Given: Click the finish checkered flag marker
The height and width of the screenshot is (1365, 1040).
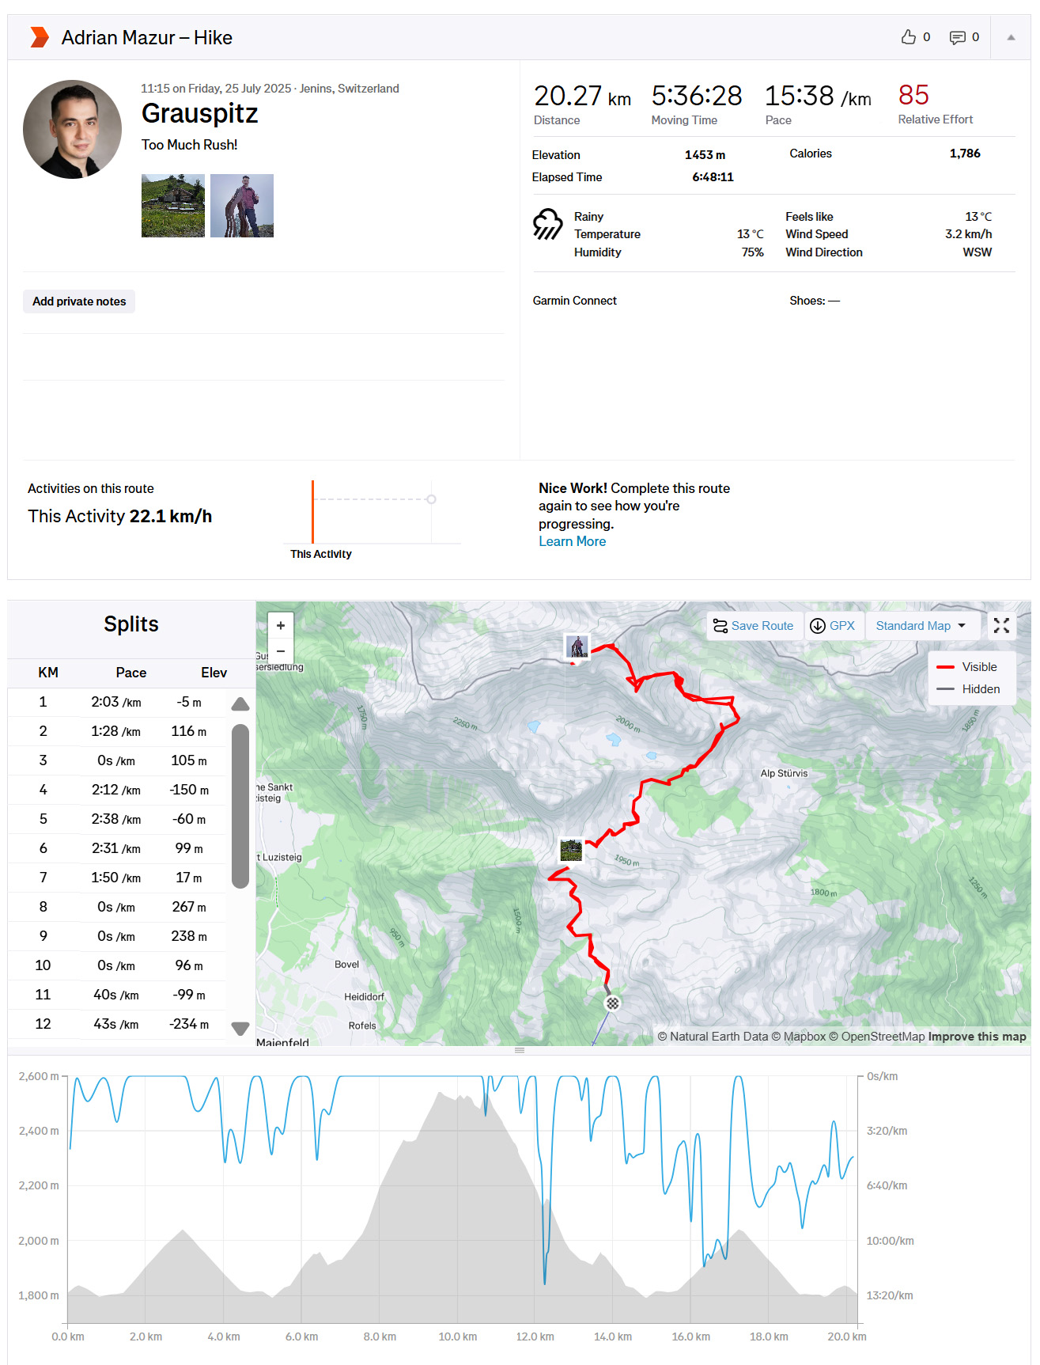Looking at the screenshot, I should coord(612,1003).
